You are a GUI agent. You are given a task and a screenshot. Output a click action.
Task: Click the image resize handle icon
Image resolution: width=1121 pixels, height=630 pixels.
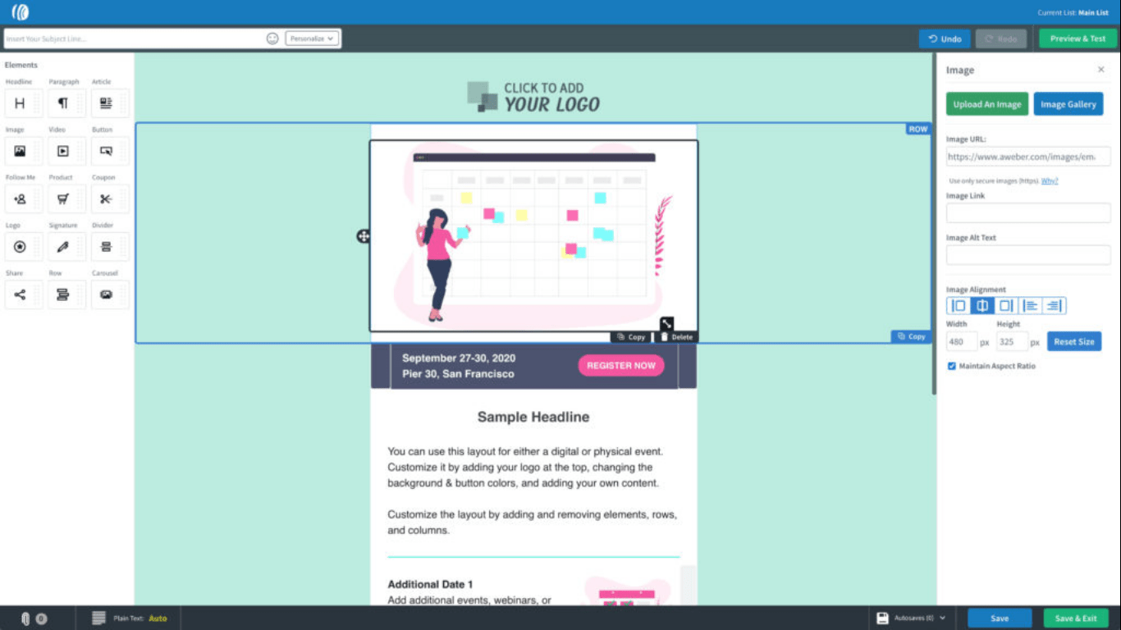pyautogui.click(x=666, y=324)
